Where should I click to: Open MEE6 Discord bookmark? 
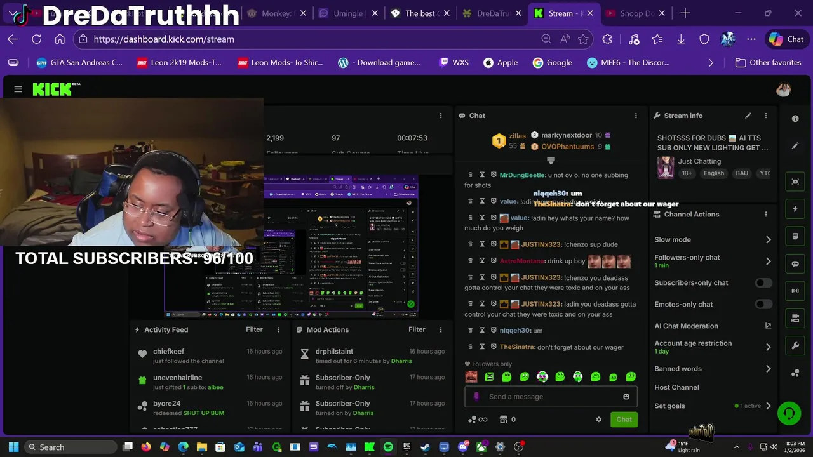click(x=628, y=63)
